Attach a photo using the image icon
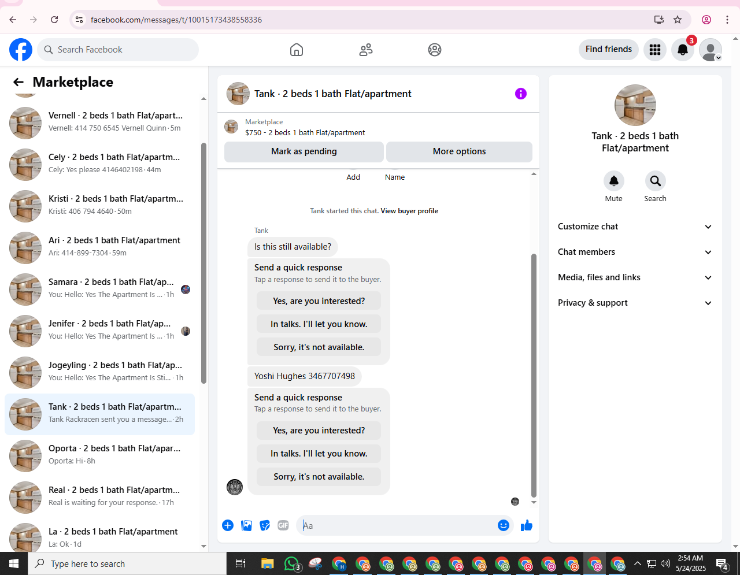This screenshot has height=575, width=740. point(246,525)
